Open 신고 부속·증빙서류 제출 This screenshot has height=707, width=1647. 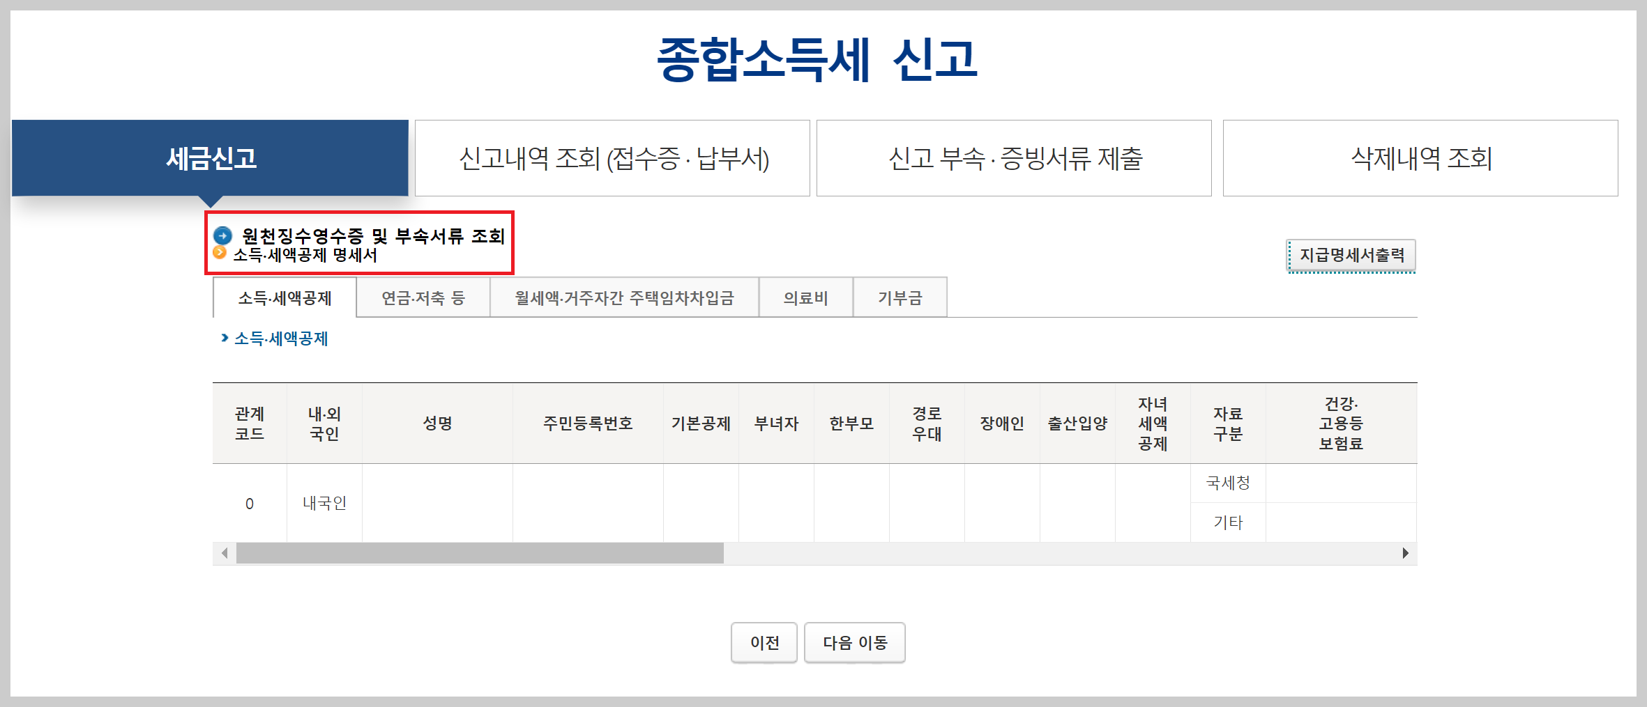[x=1015, y=158]
